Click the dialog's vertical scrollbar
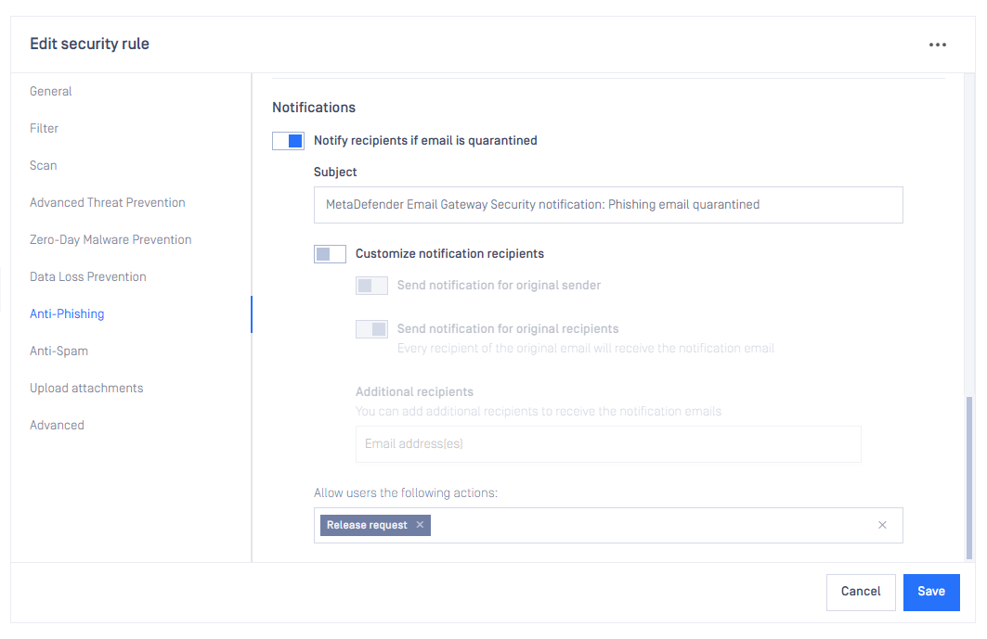Viewport: 987px width, 639px height. [x=969, y=477]
